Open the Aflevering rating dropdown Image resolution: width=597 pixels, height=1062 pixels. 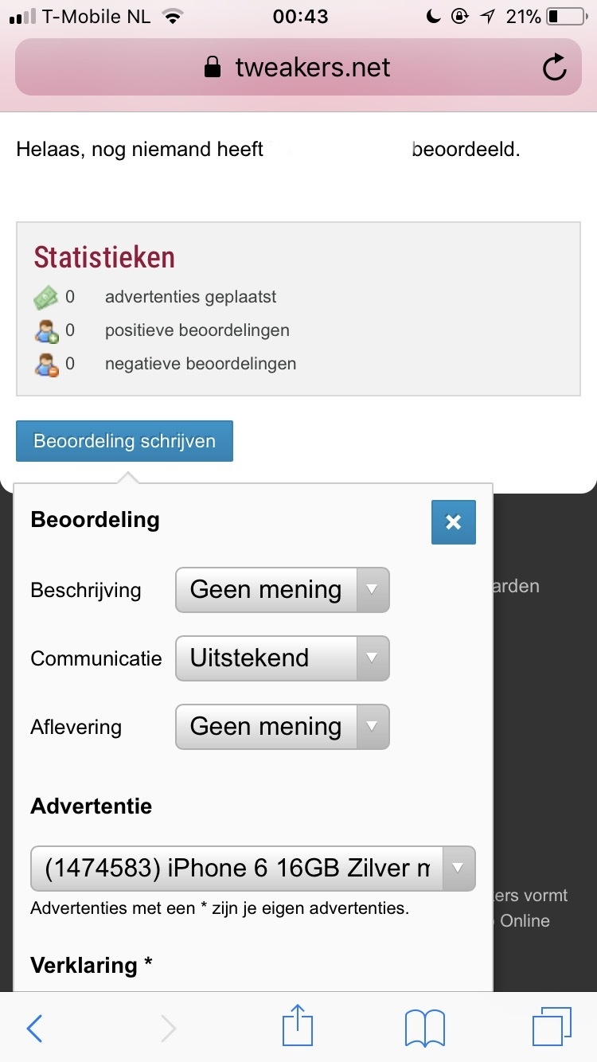coord(282,727)
